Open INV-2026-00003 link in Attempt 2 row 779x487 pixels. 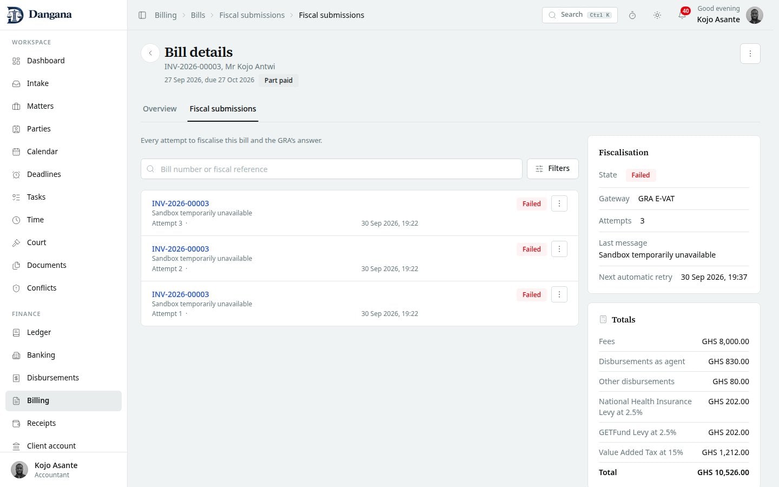point(180,249)
